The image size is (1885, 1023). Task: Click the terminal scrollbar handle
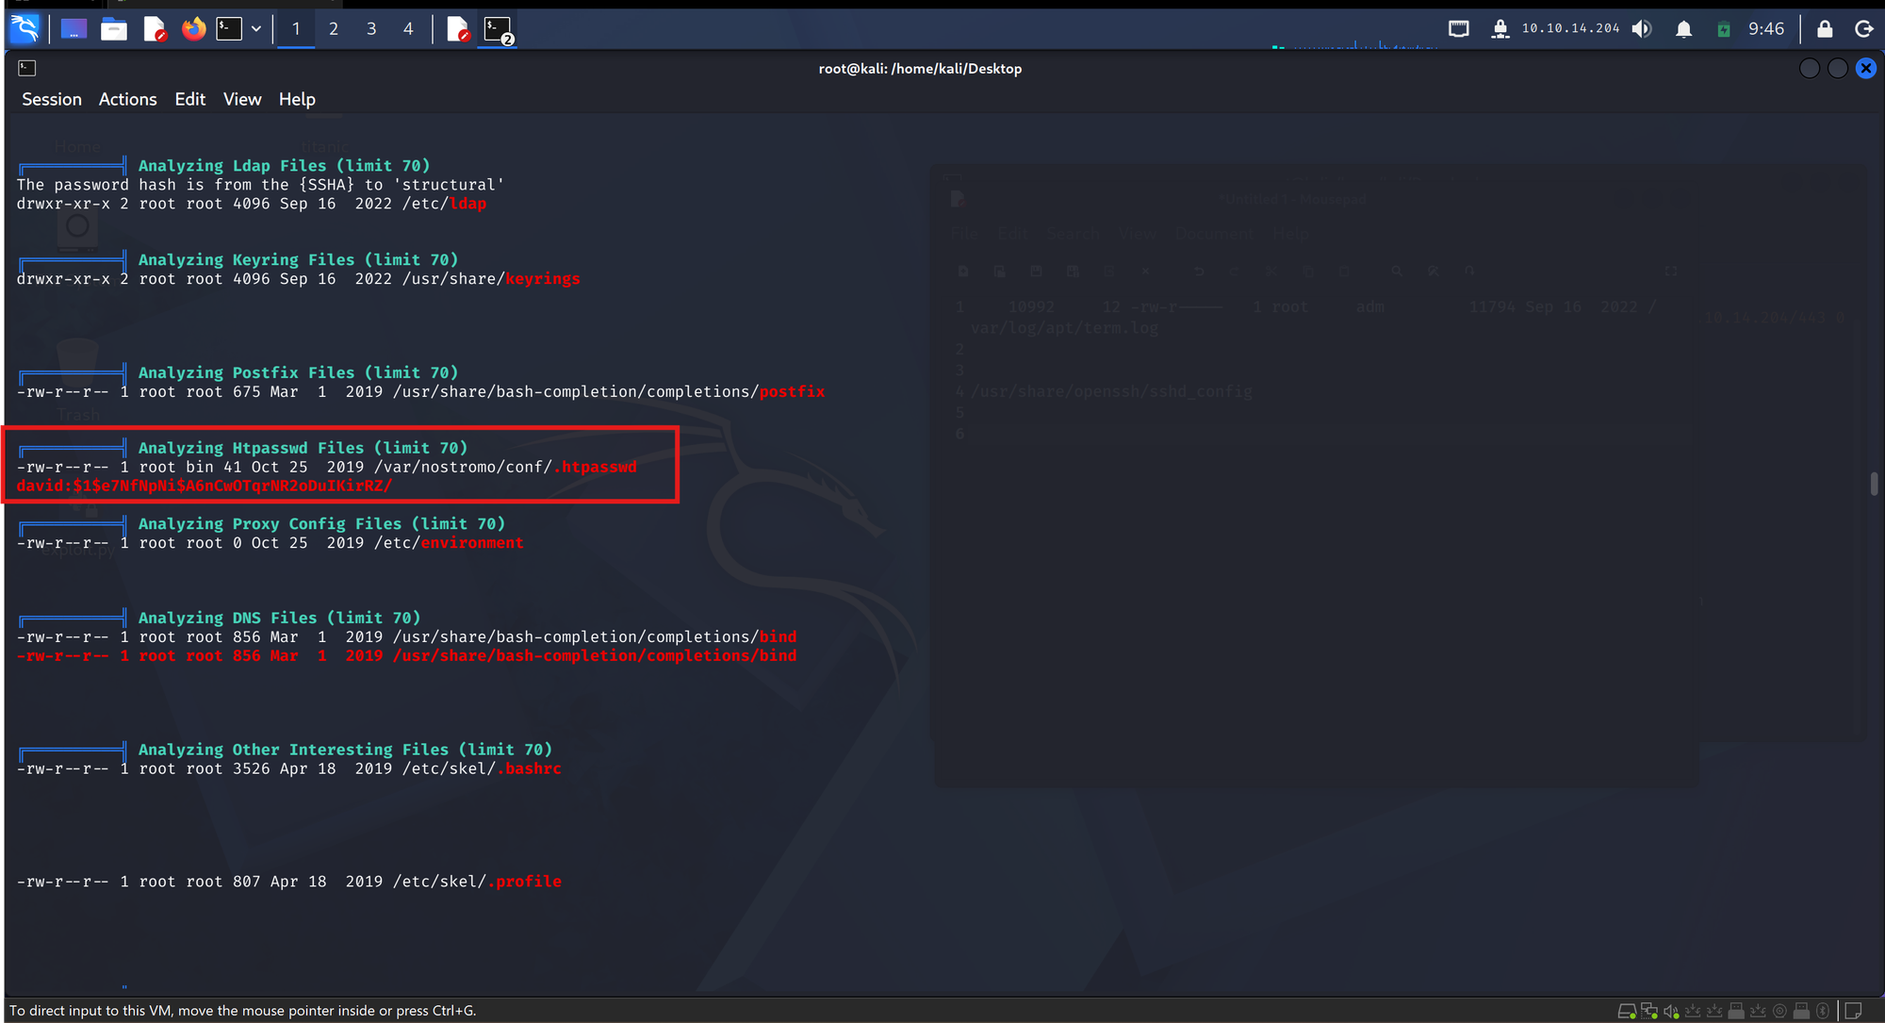[x=1875, y=484]
